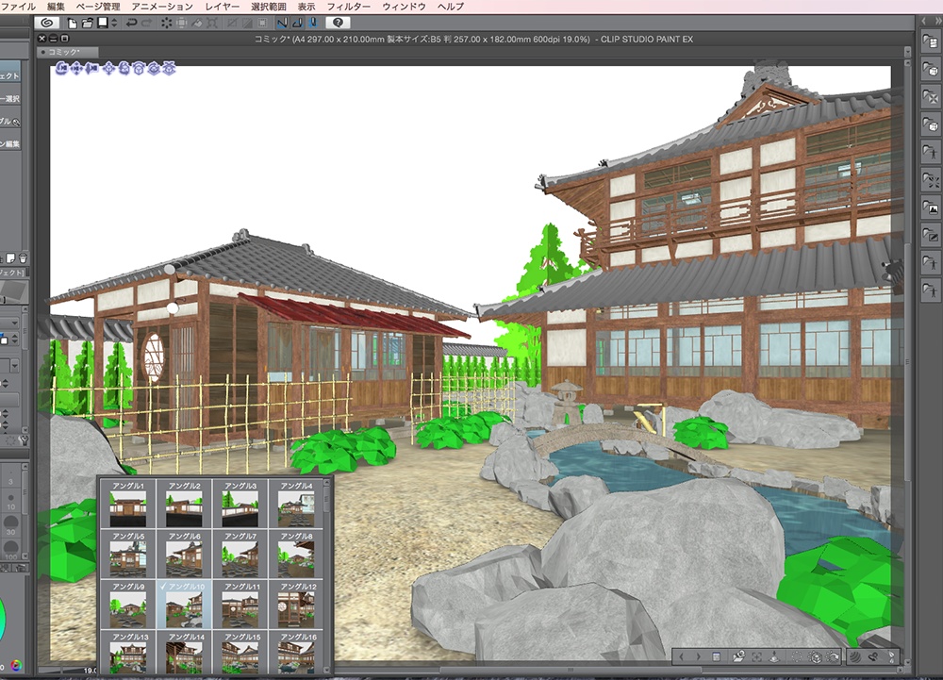The image size is (943, 680).
Task: Select the camera rotation icon above the canvas
Action: pyautogui.click(x=60, y=68)
